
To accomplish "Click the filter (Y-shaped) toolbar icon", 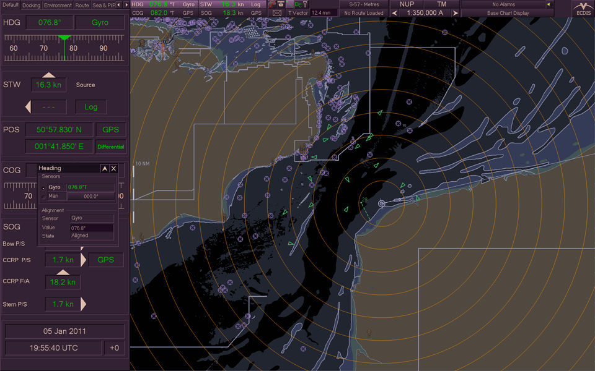I will click(305, 4).
